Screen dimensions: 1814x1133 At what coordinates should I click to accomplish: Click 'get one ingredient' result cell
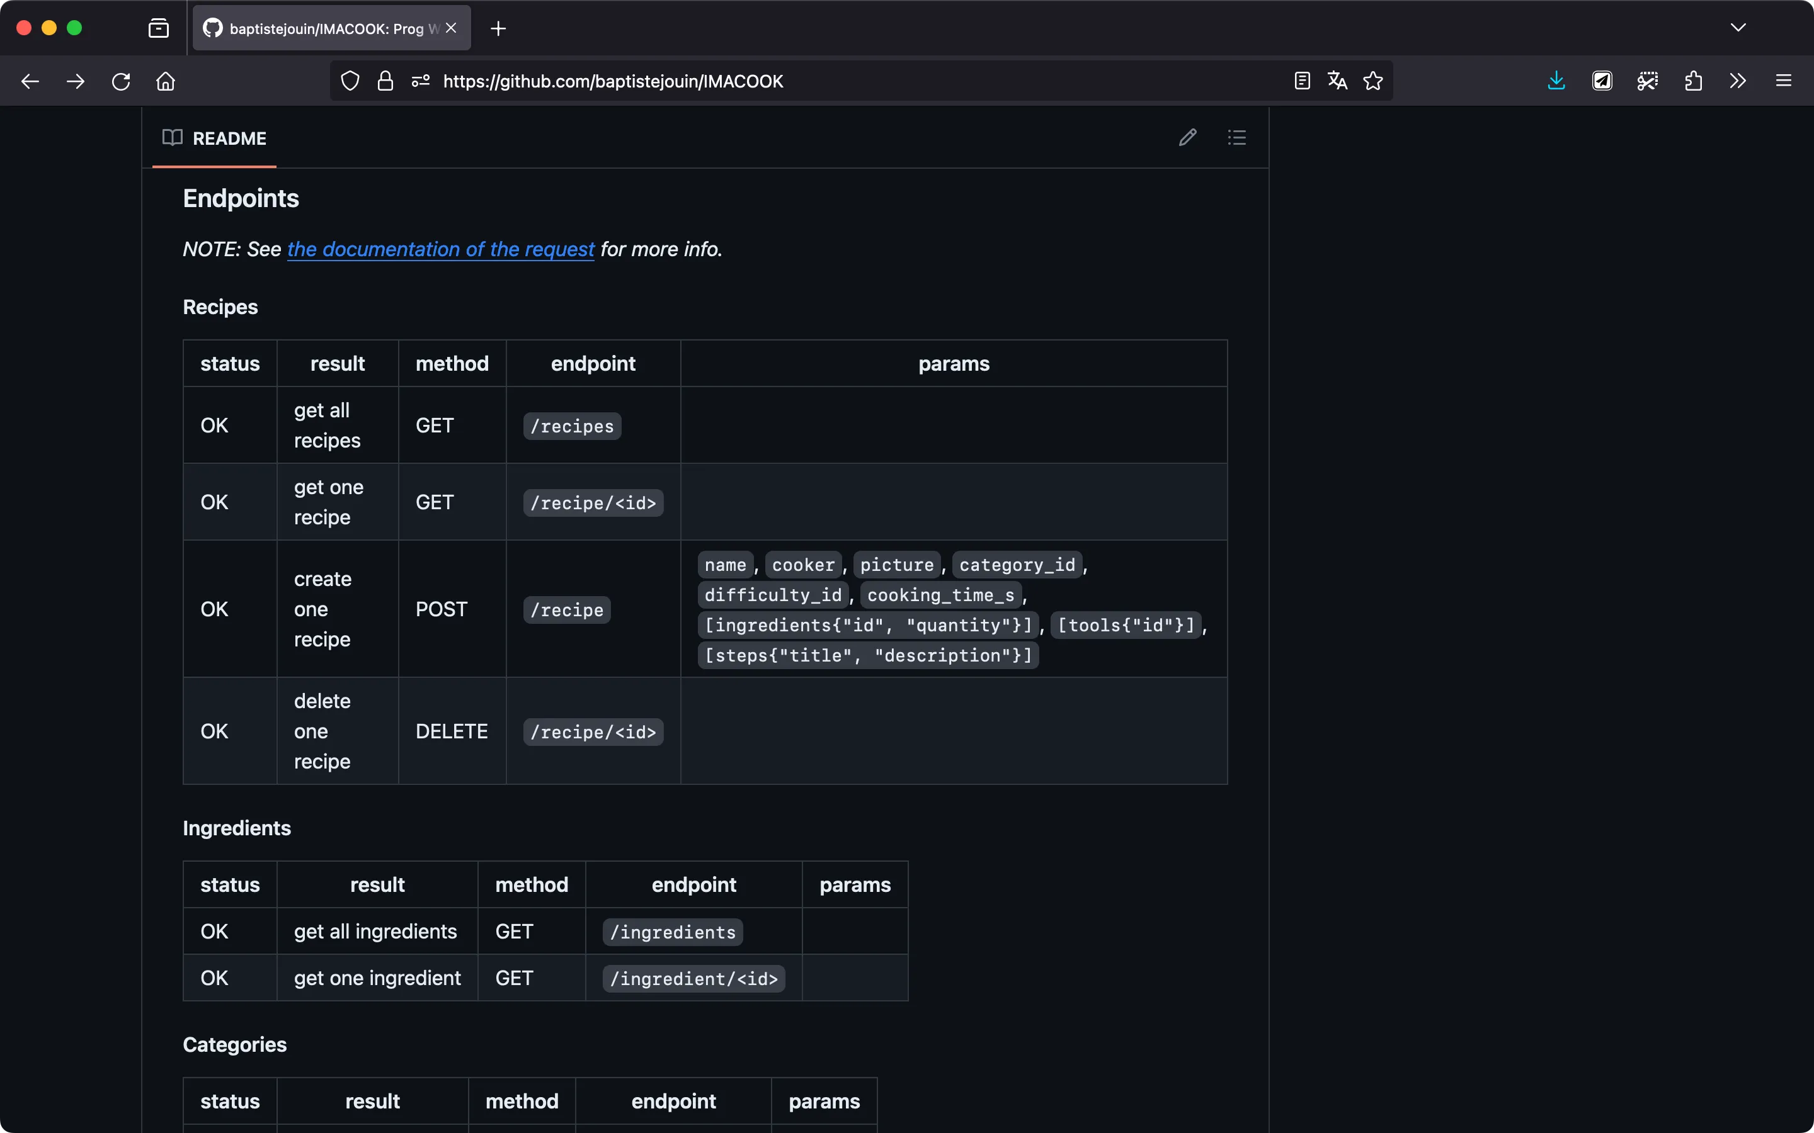(377, 977)
